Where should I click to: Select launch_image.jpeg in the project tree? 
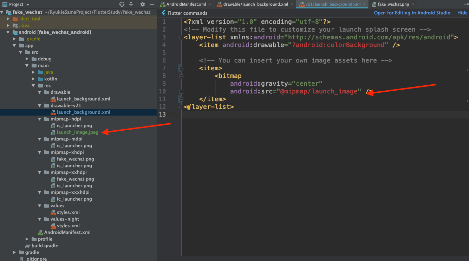(x=78, y=132)
